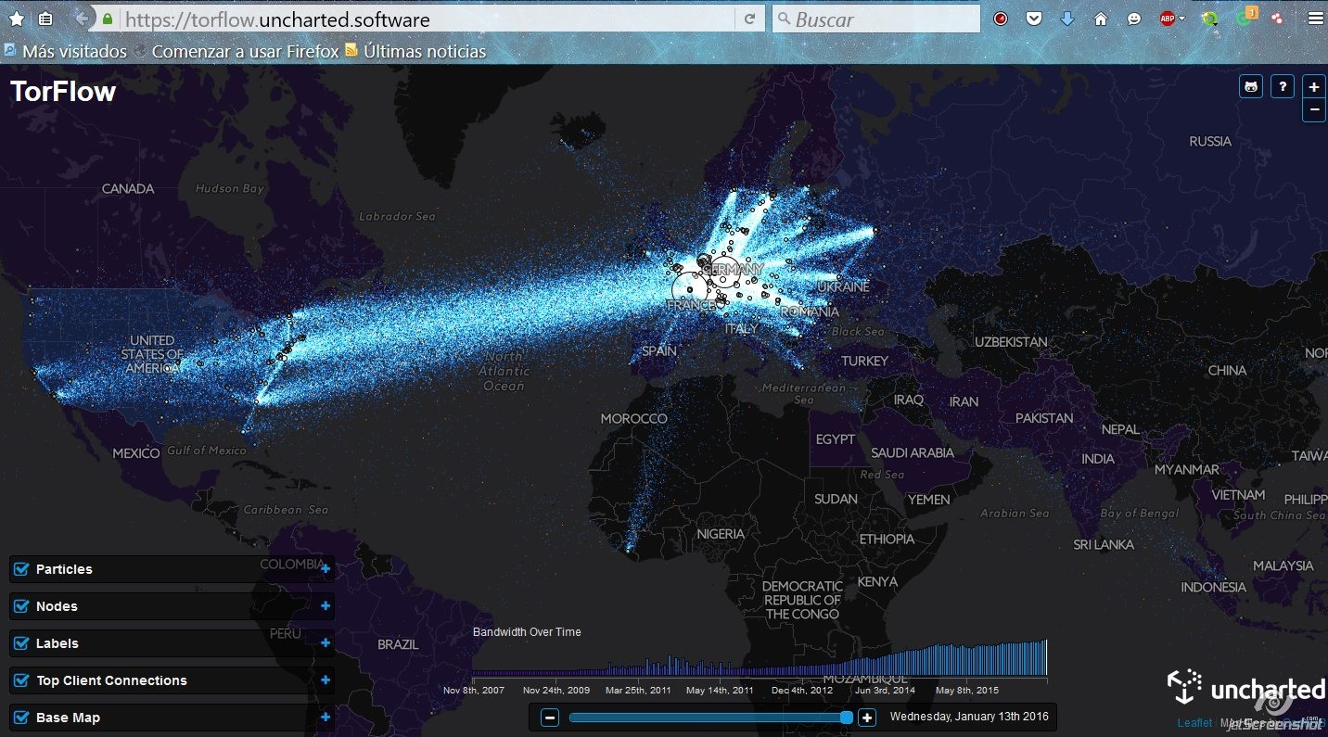Click the bookmark star icon

pyautogui.click(x=17, y=19)
